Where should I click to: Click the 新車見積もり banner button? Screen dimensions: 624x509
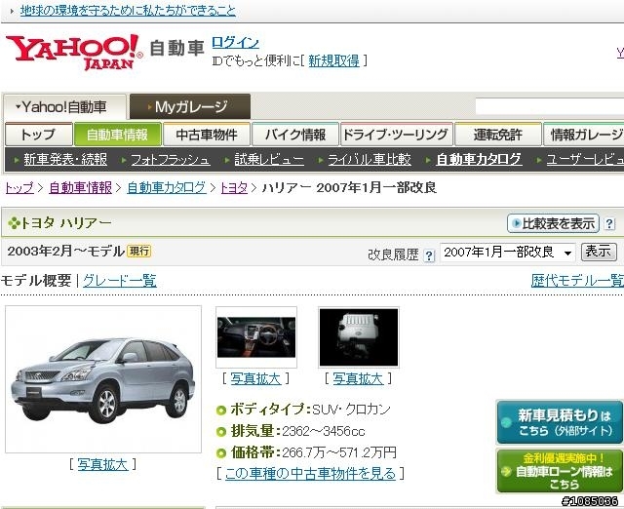(560, 422)
